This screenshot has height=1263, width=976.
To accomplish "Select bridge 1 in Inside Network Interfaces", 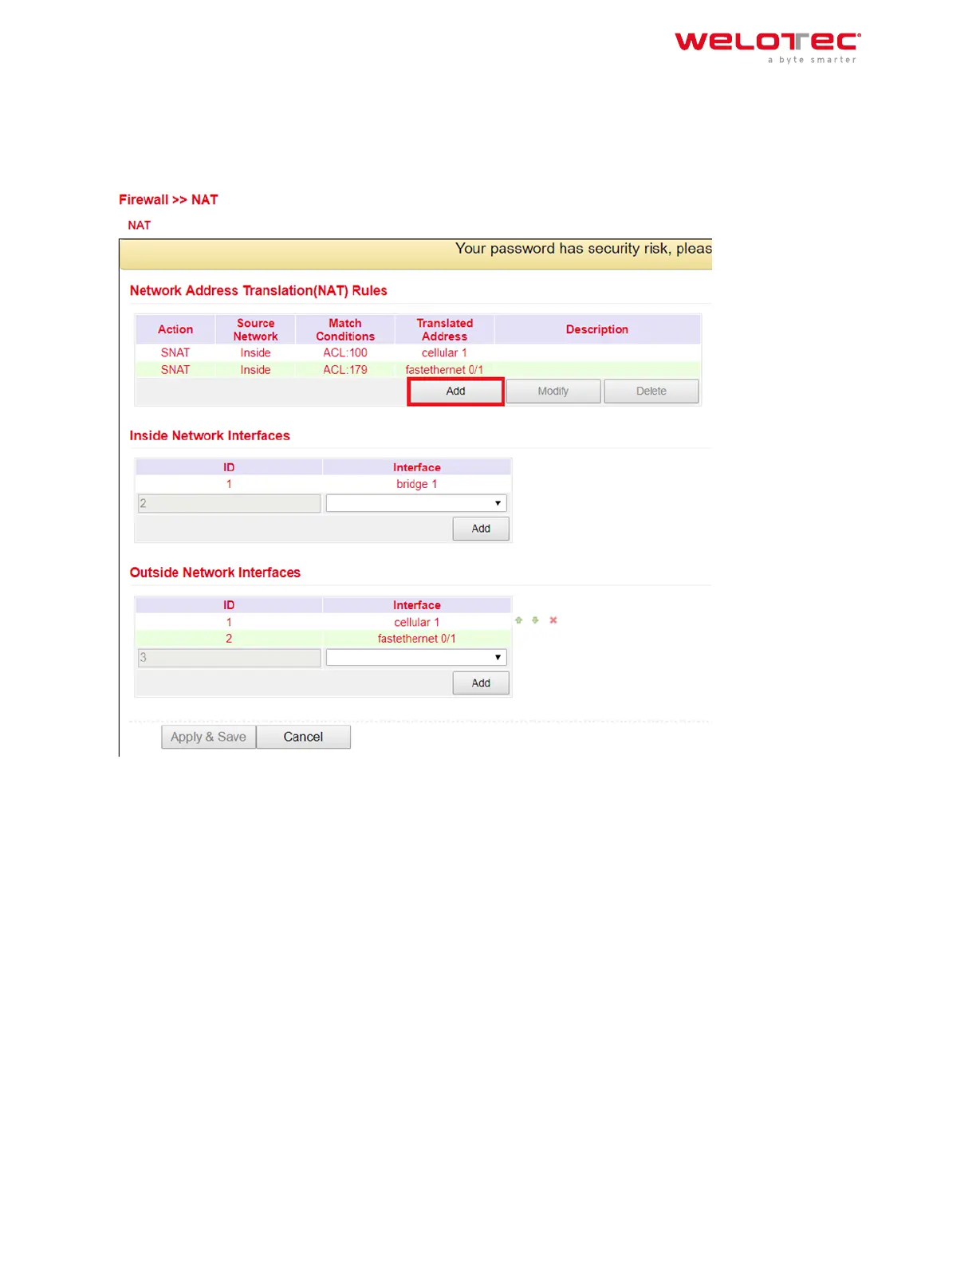I will coord(323,484).
